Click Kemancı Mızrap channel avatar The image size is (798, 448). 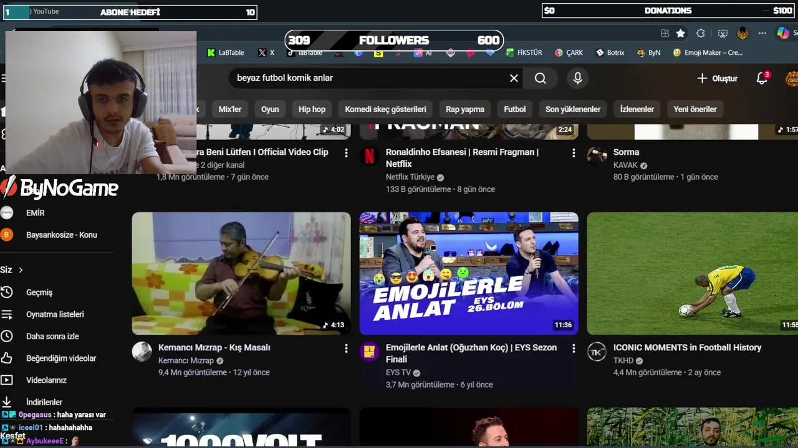(142, 352)
